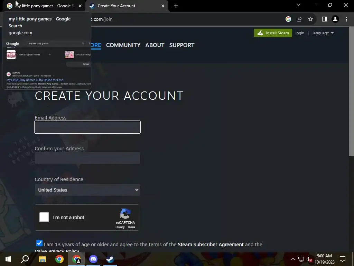Click the muted volume tray icon

(309, 259)
